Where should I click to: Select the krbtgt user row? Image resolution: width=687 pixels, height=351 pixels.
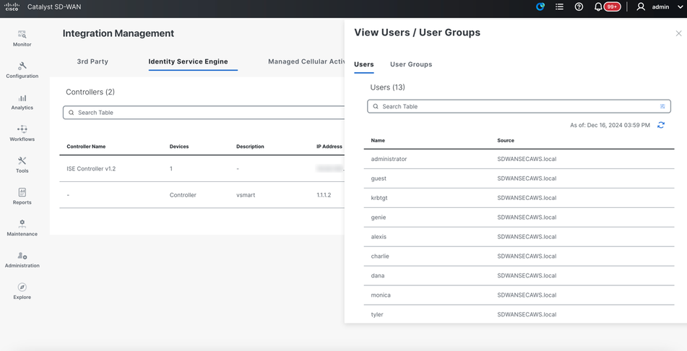519,198
